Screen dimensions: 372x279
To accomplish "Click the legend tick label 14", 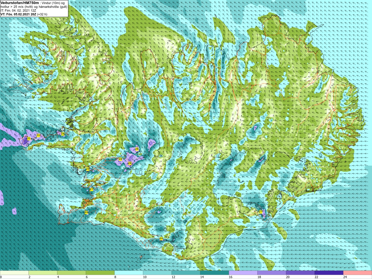I will pyautogui.click(x=202, y=277).
